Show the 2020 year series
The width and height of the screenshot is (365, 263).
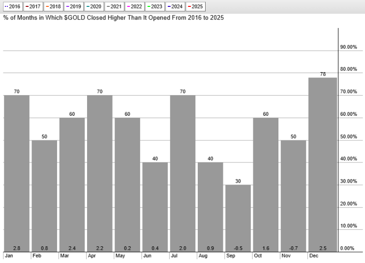[x=93, y=7]
